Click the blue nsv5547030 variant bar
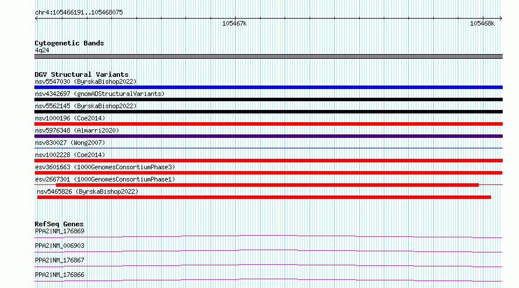The height and width of the screenshot is (288, 519). click(268, 87)
